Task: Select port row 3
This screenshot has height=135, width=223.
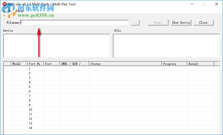Action: (112, 78)
